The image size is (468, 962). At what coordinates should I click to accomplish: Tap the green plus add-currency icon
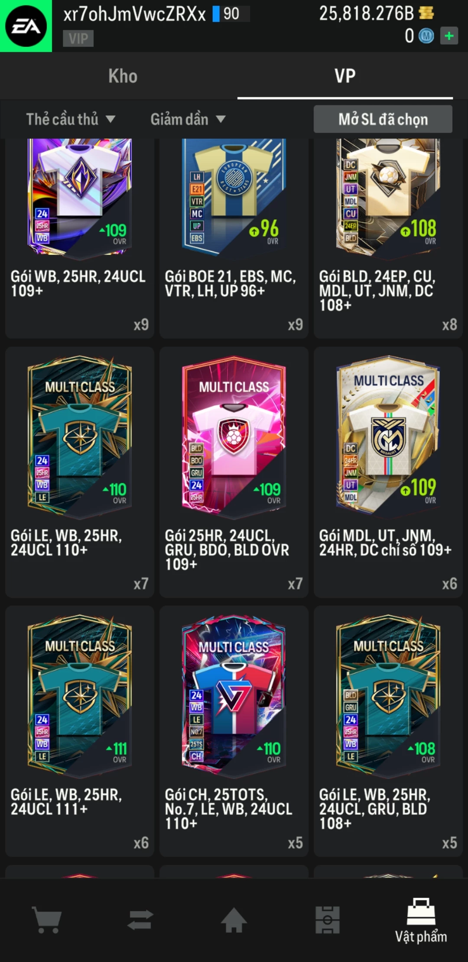point(449,36)
